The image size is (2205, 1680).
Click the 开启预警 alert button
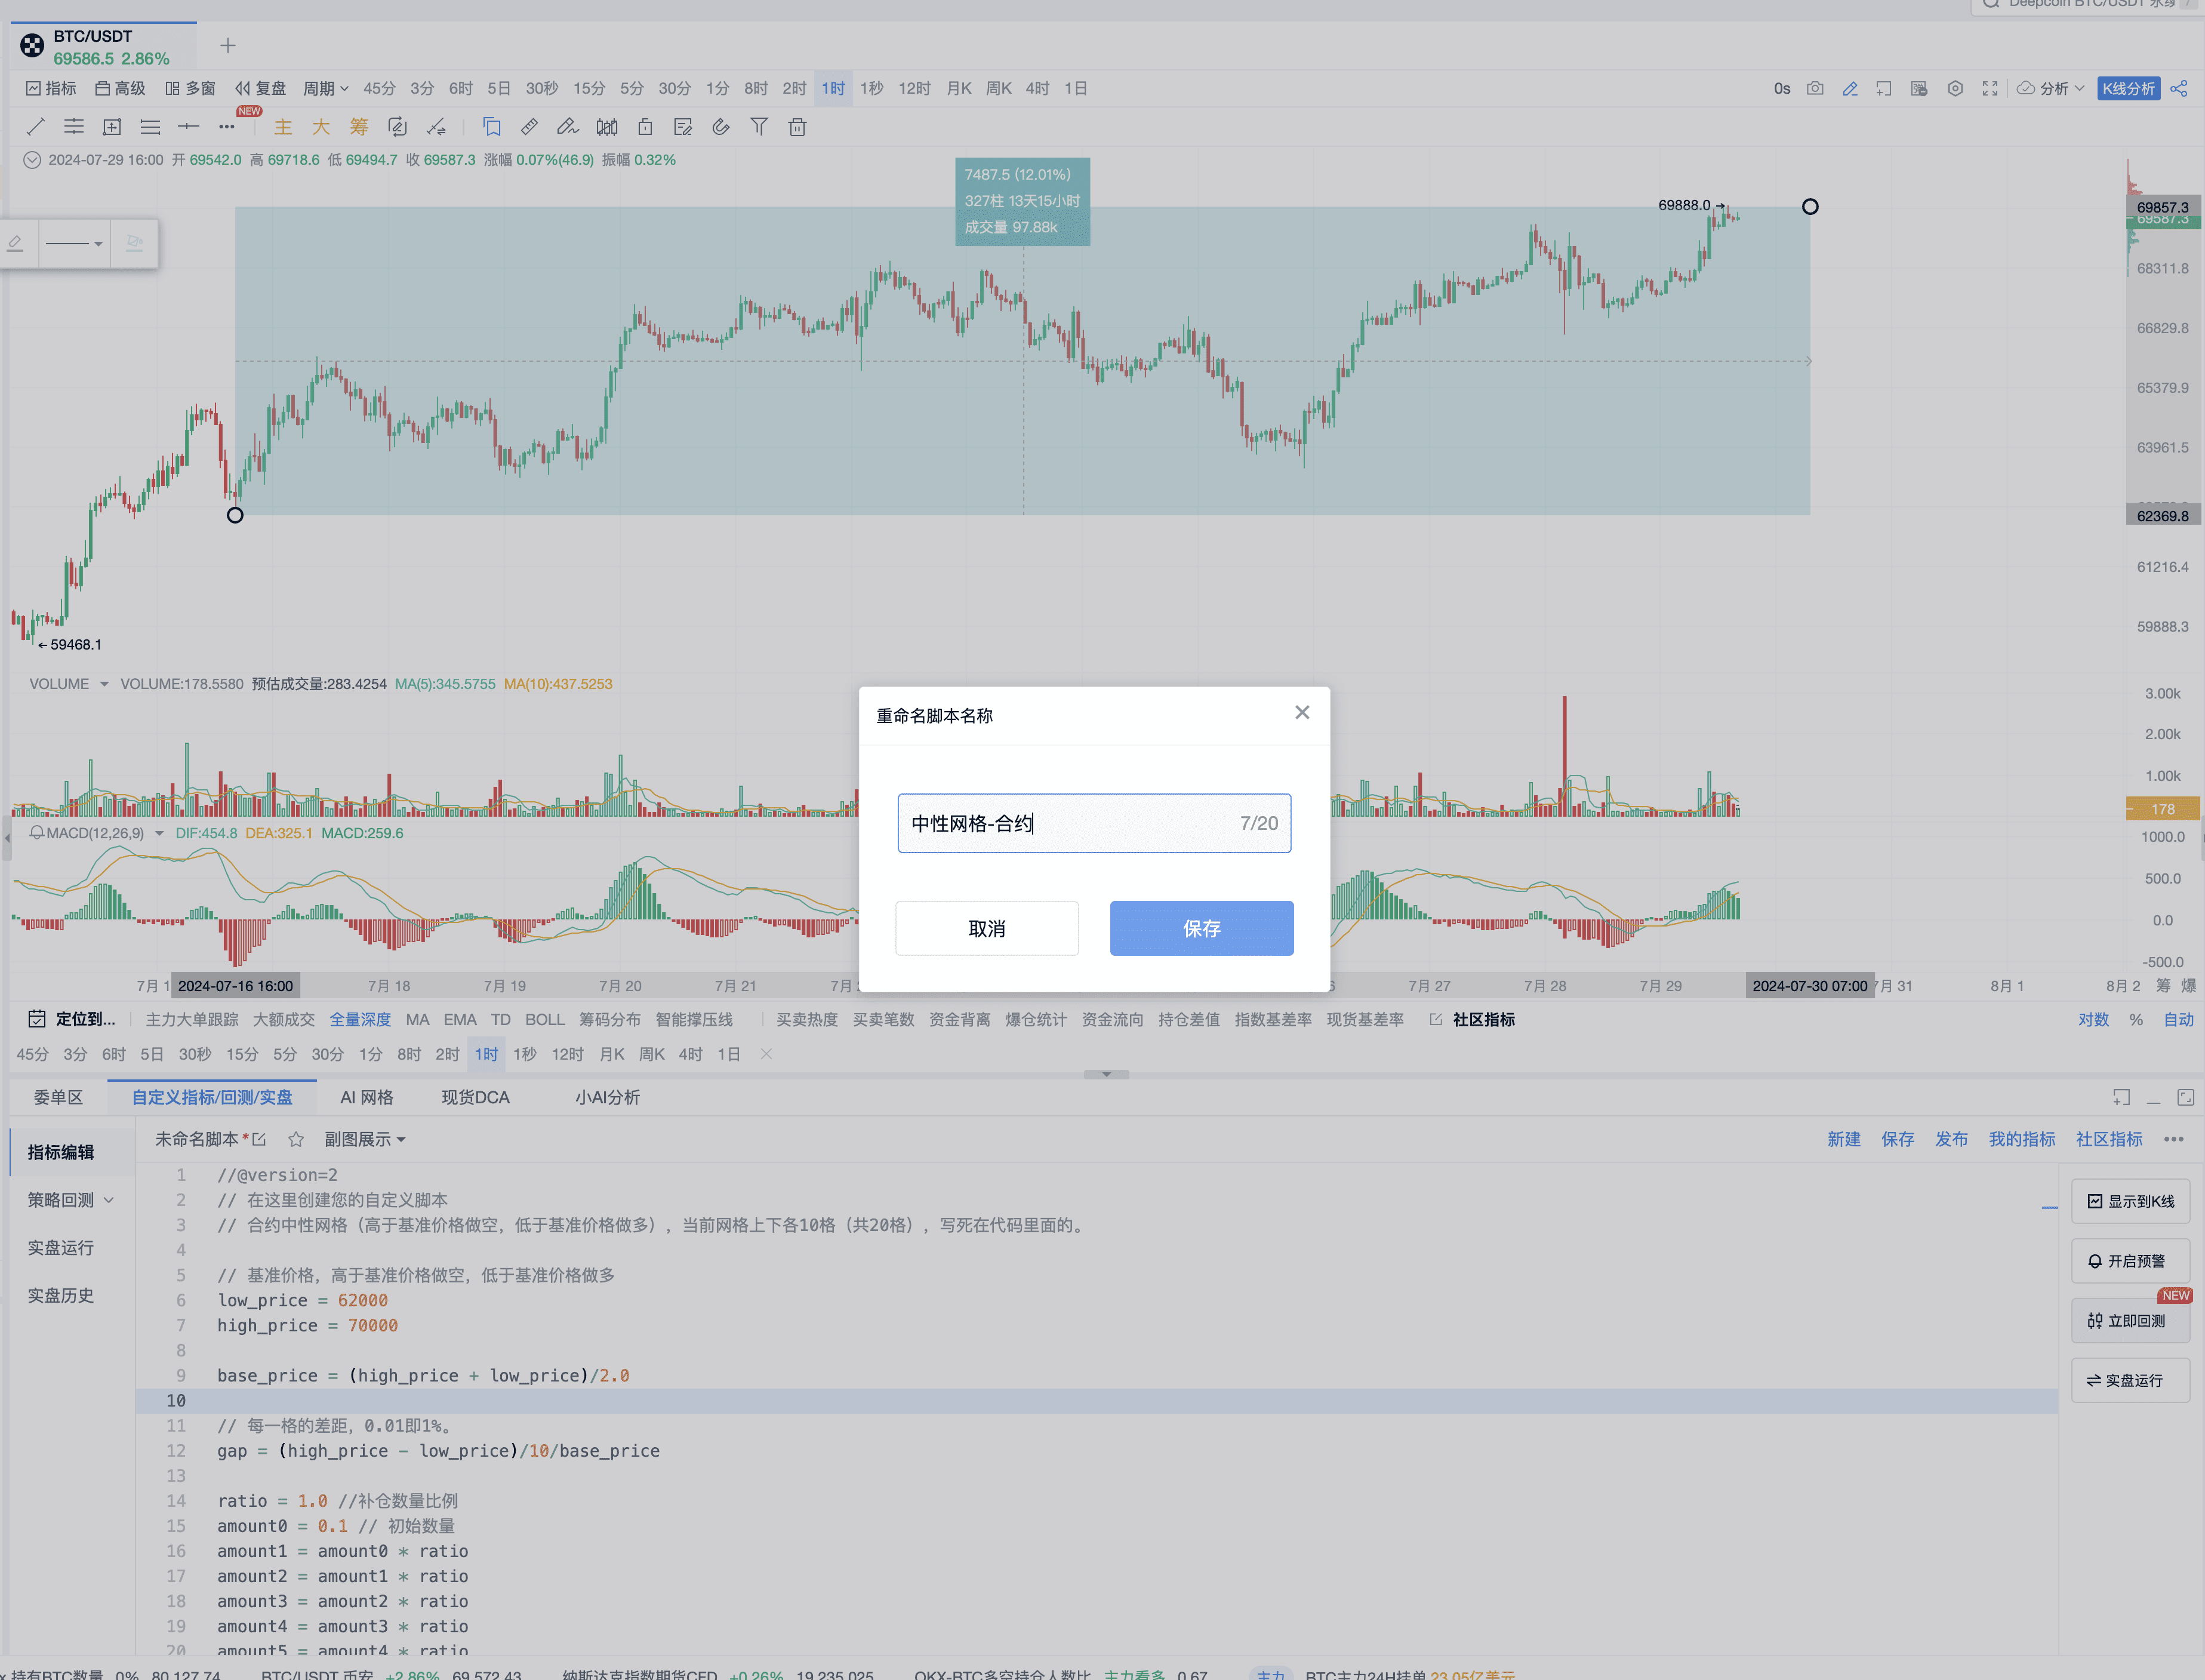tap(2130, 1261)
